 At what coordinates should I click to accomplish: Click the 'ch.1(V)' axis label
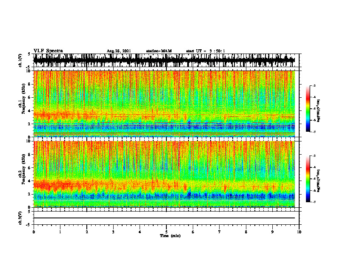pos(20,60)
